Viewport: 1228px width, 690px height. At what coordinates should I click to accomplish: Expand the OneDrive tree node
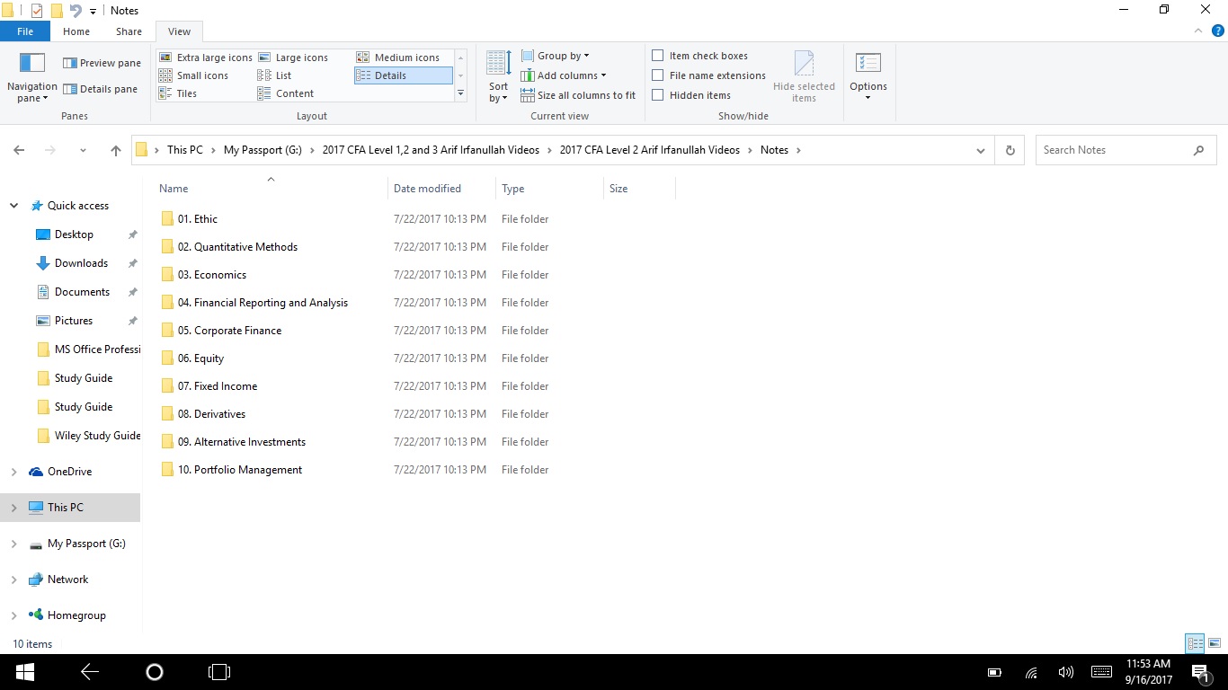point(13,472)
